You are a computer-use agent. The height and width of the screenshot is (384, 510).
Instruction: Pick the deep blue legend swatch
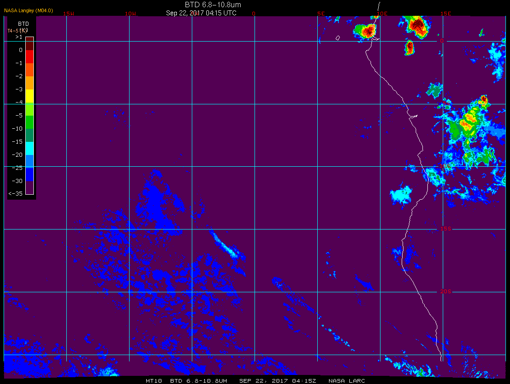[30, 174]
